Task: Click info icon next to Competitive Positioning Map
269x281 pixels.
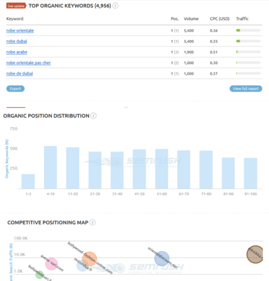Action: pyautogui.click(x=92, y=223)
